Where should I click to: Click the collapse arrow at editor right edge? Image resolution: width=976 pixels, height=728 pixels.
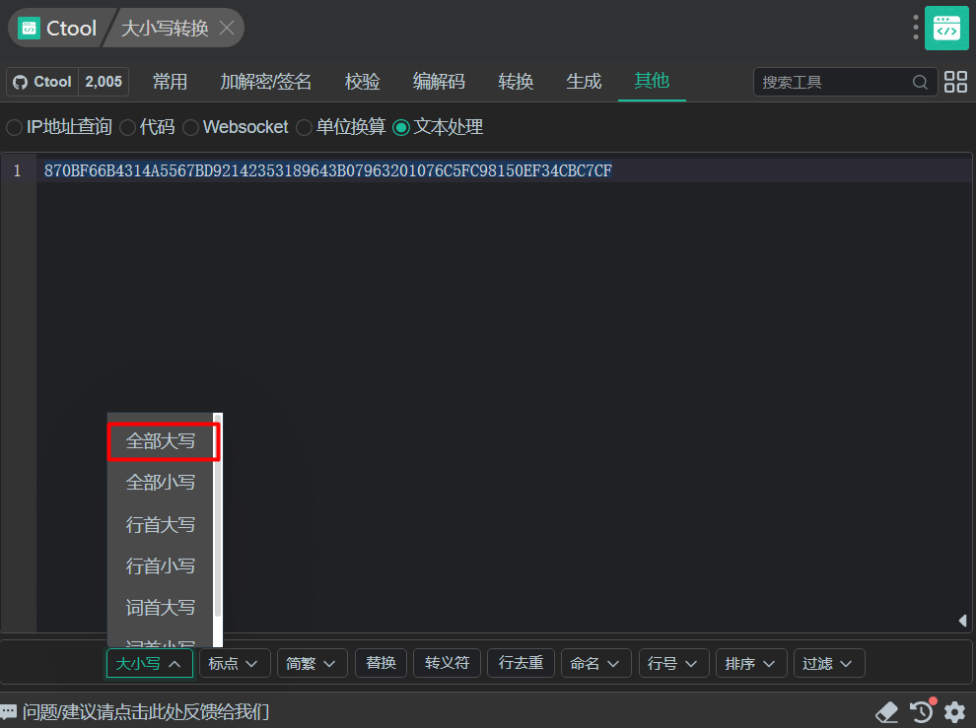click(x=962, y=620)
